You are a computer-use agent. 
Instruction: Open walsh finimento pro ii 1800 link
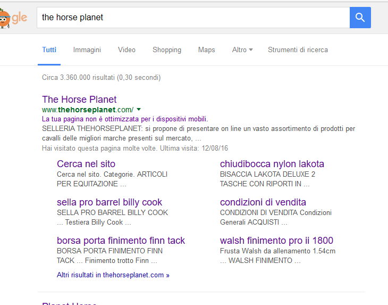click(x=276, y=241)
